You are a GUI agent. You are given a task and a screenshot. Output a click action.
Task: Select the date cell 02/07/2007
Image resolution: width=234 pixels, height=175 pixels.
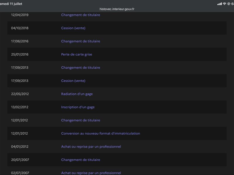pos(20,173)
